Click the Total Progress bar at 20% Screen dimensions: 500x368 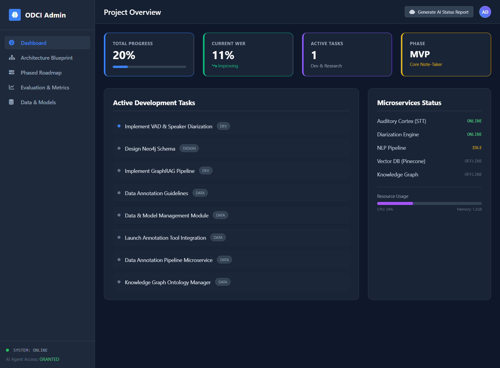pyautogui.click(x=149, y=67)
